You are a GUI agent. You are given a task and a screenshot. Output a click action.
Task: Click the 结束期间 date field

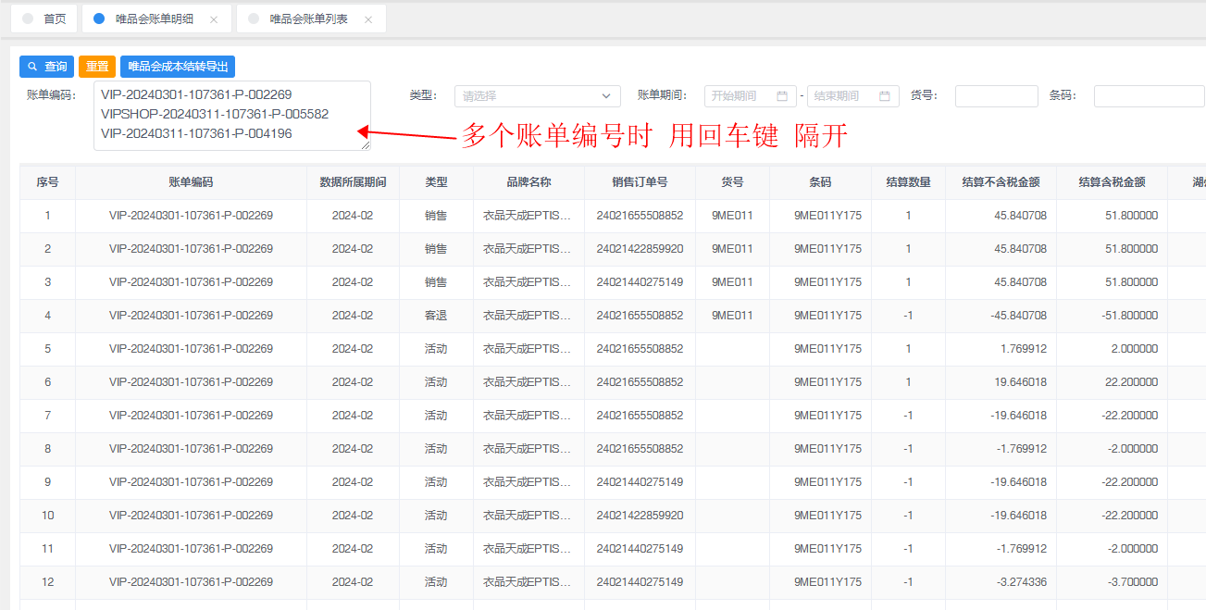(x=840, y=96)
